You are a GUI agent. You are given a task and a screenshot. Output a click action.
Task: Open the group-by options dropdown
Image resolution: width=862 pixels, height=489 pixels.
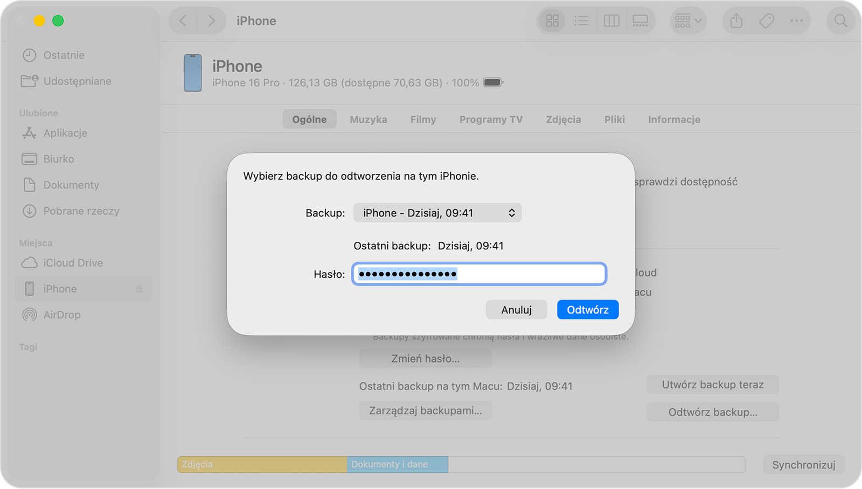point(688,21)
